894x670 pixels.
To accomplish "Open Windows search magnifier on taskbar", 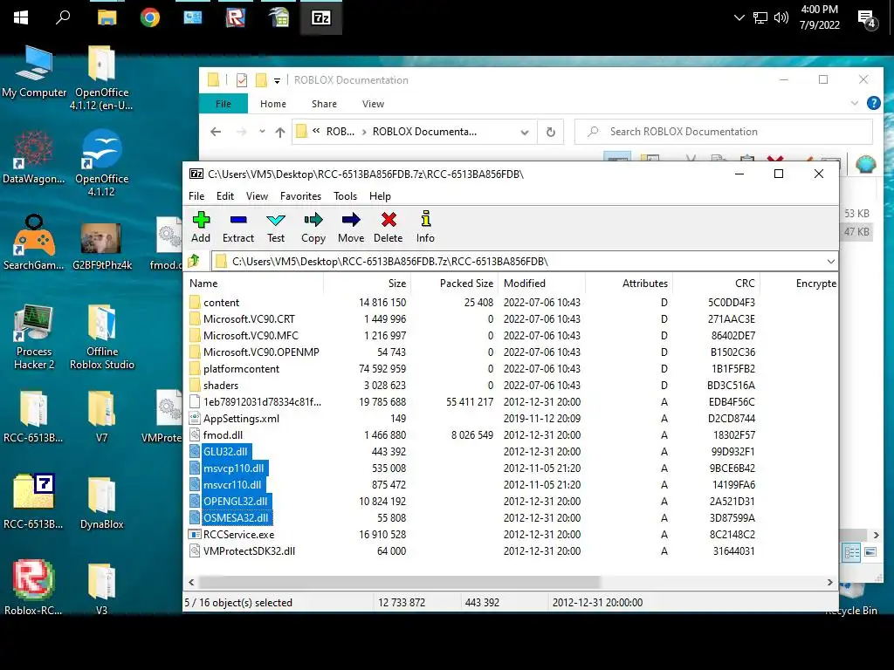I will click(63, 17).
